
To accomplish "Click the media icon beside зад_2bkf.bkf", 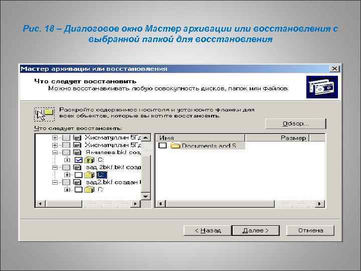I will tap(77, 167).
